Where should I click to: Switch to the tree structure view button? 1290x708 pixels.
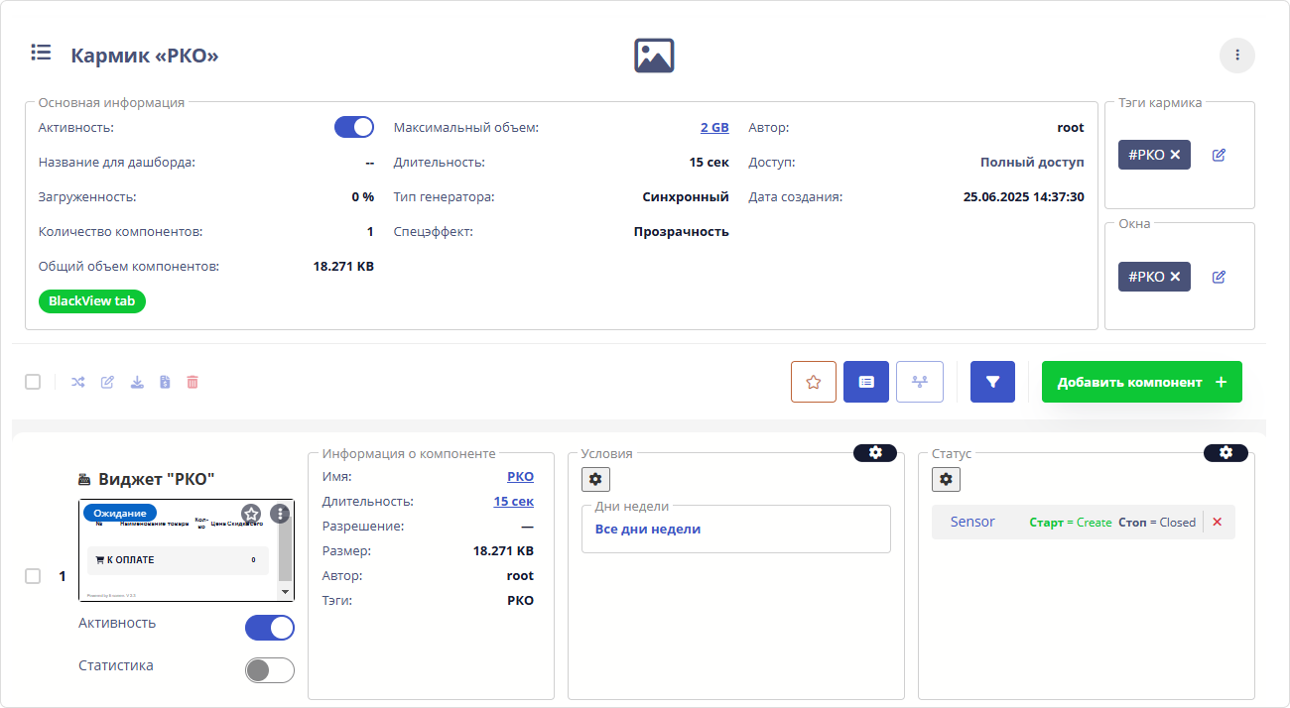[x=919, y=382]
